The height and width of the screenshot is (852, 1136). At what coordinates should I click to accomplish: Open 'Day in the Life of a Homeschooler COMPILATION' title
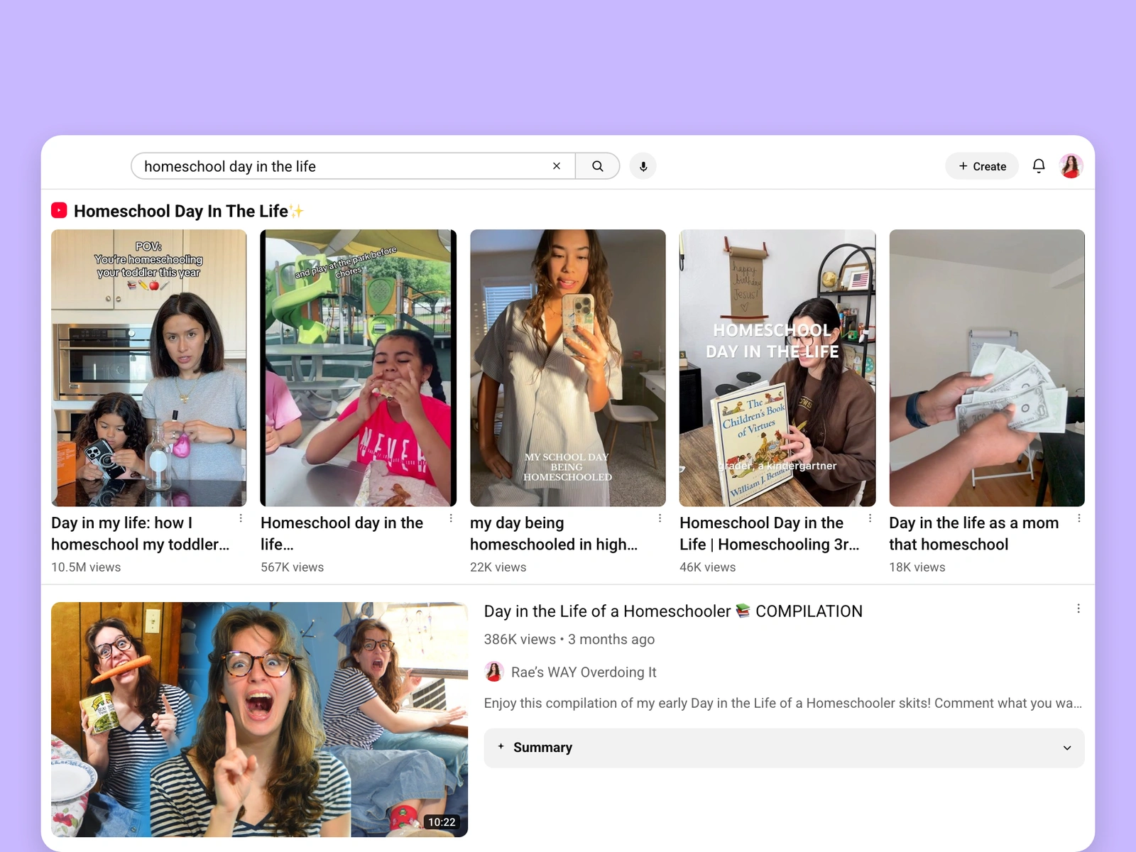tap(673, 611)
